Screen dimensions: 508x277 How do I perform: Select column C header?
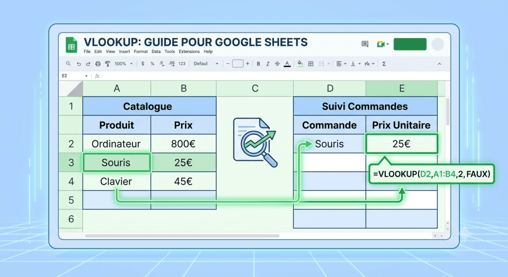pyautogui.click(x=255, y=89)
